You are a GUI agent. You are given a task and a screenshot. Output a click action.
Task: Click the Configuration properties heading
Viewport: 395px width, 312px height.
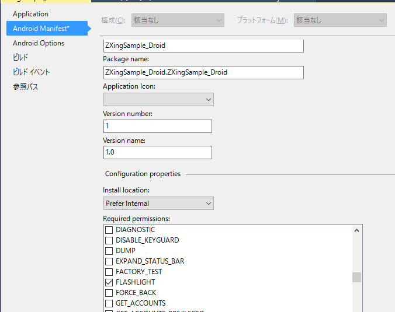[x=143, y=174]
